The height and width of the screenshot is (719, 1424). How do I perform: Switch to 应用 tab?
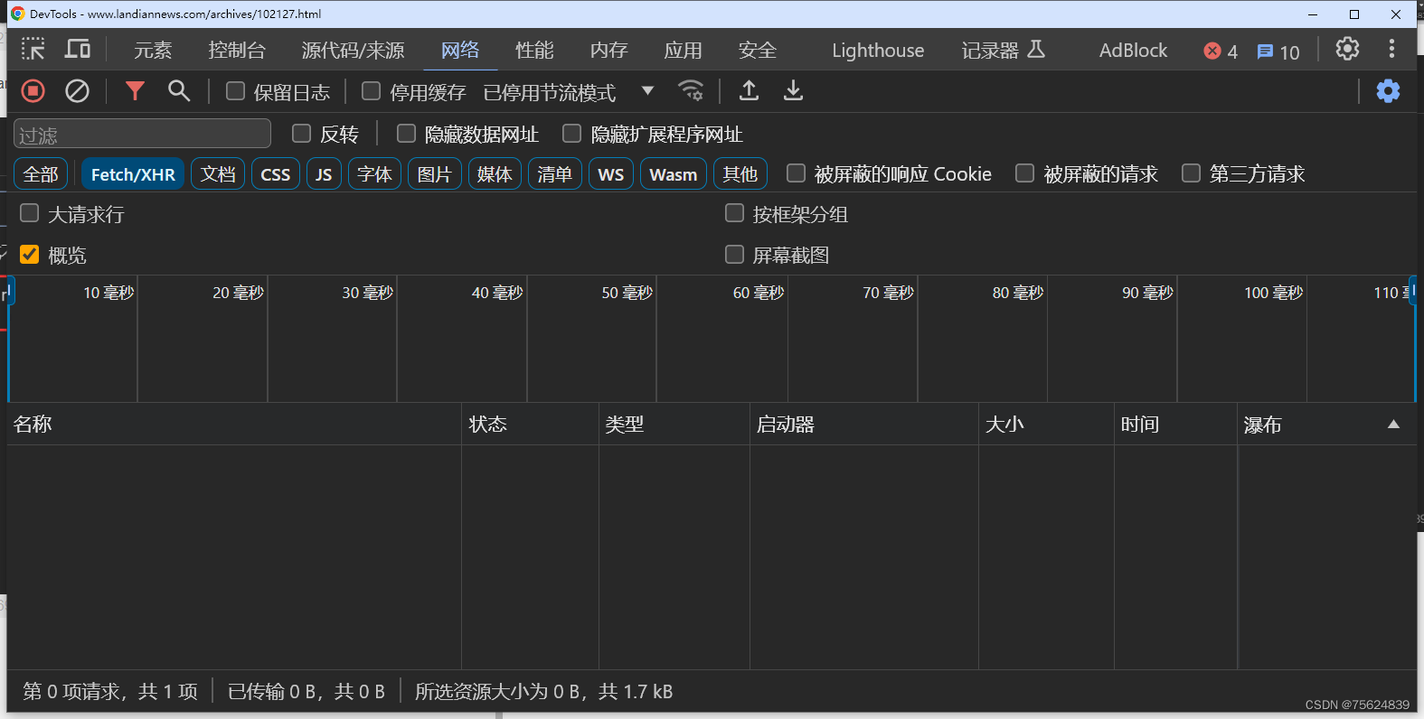[x=683, y=51]
